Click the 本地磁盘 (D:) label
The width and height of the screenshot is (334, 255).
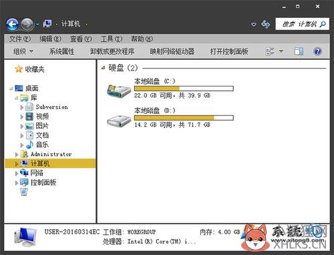tap(154, 111)
